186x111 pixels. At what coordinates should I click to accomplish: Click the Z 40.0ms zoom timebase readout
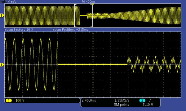(x=89, y=101)
